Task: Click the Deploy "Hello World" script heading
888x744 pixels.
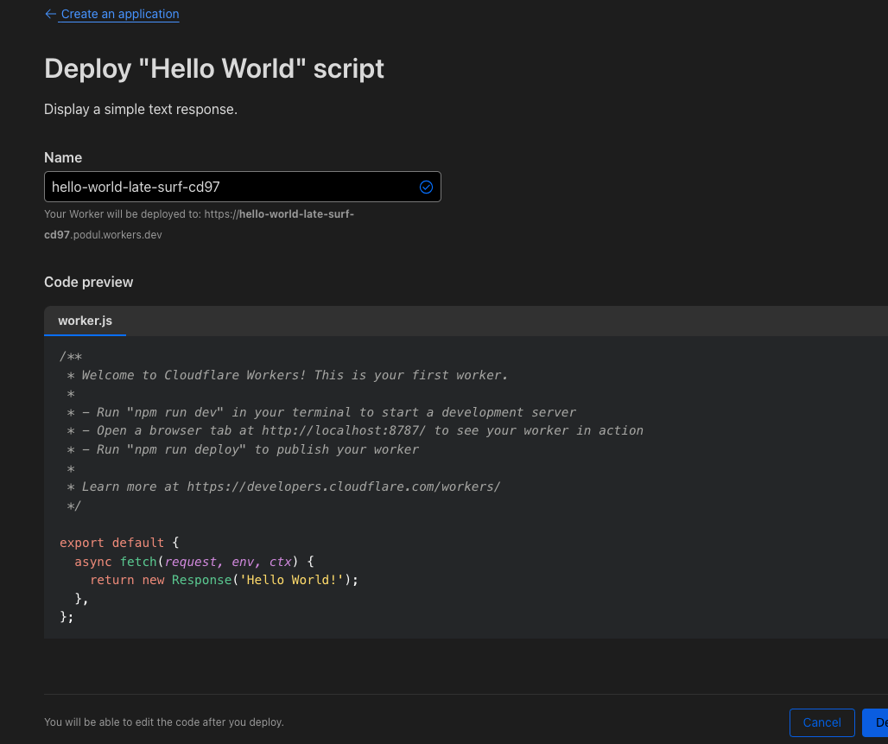Action: (x=214, y=69)
